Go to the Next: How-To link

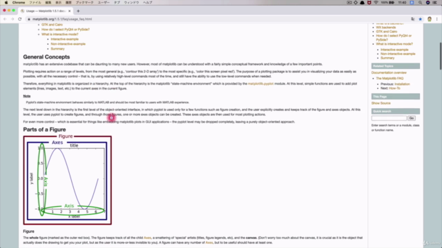394,88
